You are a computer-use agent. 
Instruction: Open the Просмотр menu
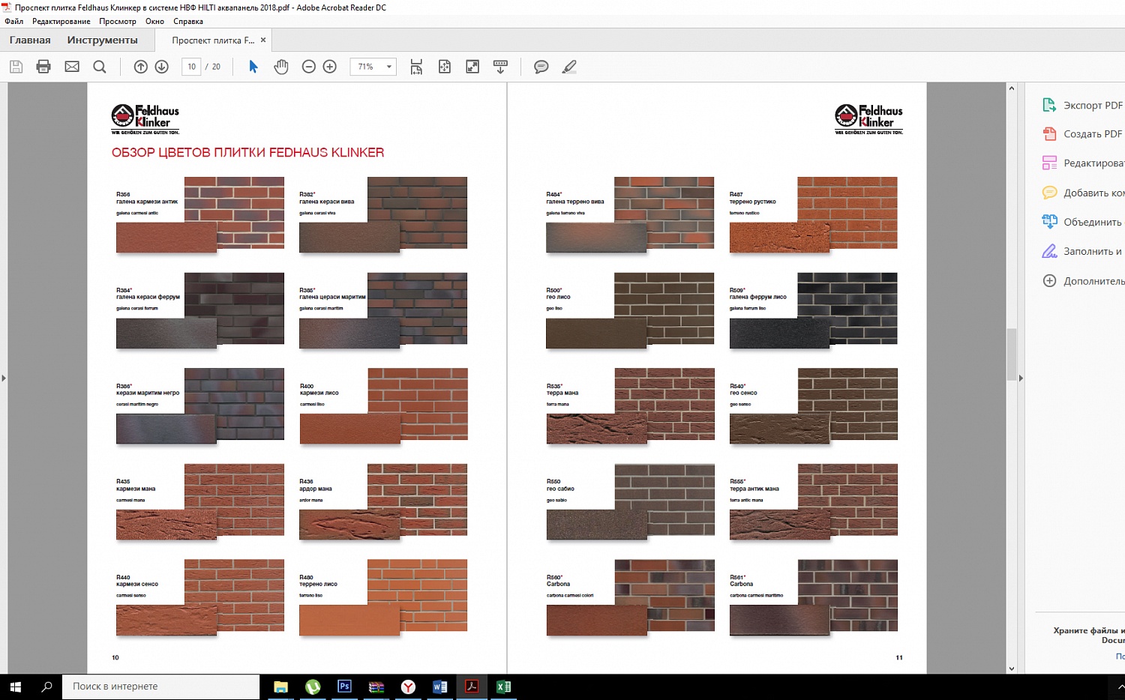[118, 21]
